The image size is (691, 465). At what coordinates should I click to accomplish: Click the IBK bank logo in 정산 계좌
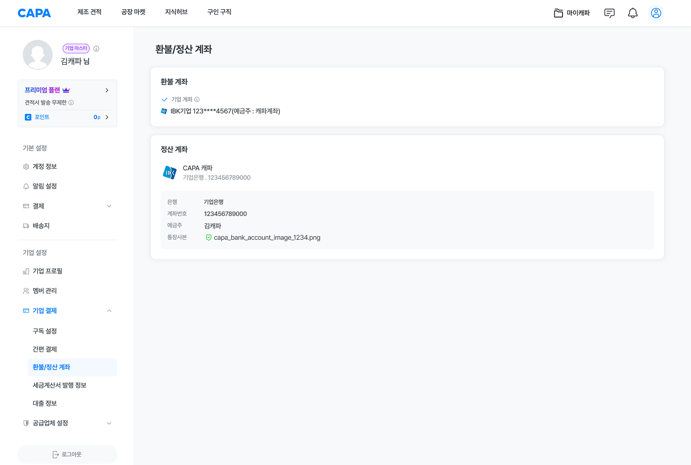[169, 172]
